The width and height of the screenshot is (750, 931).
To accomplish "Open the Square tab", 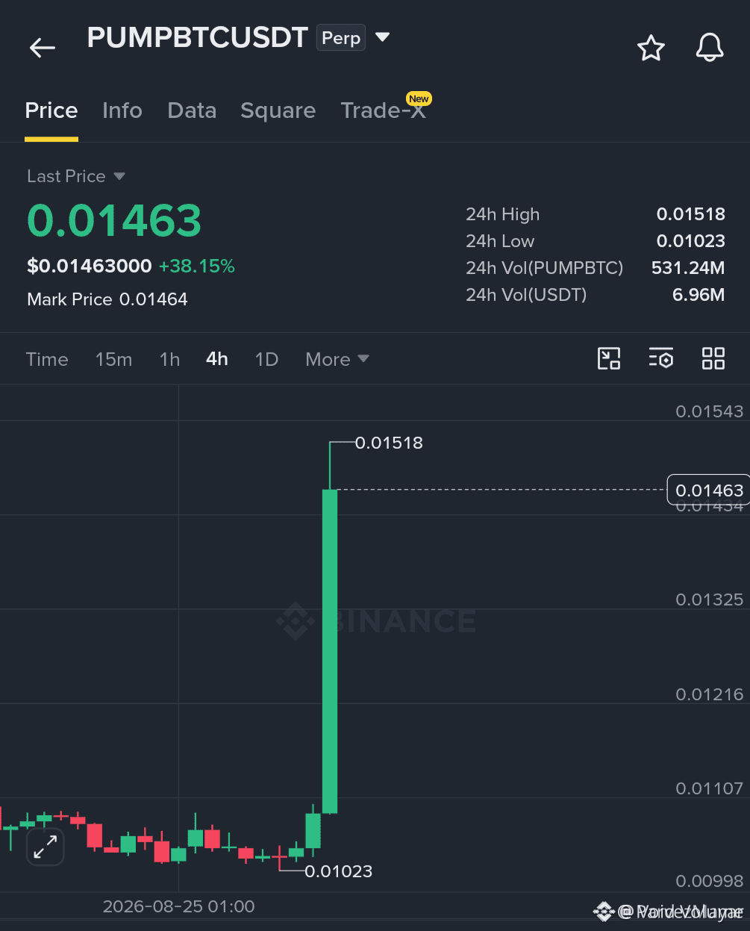I will pos(278,111).
